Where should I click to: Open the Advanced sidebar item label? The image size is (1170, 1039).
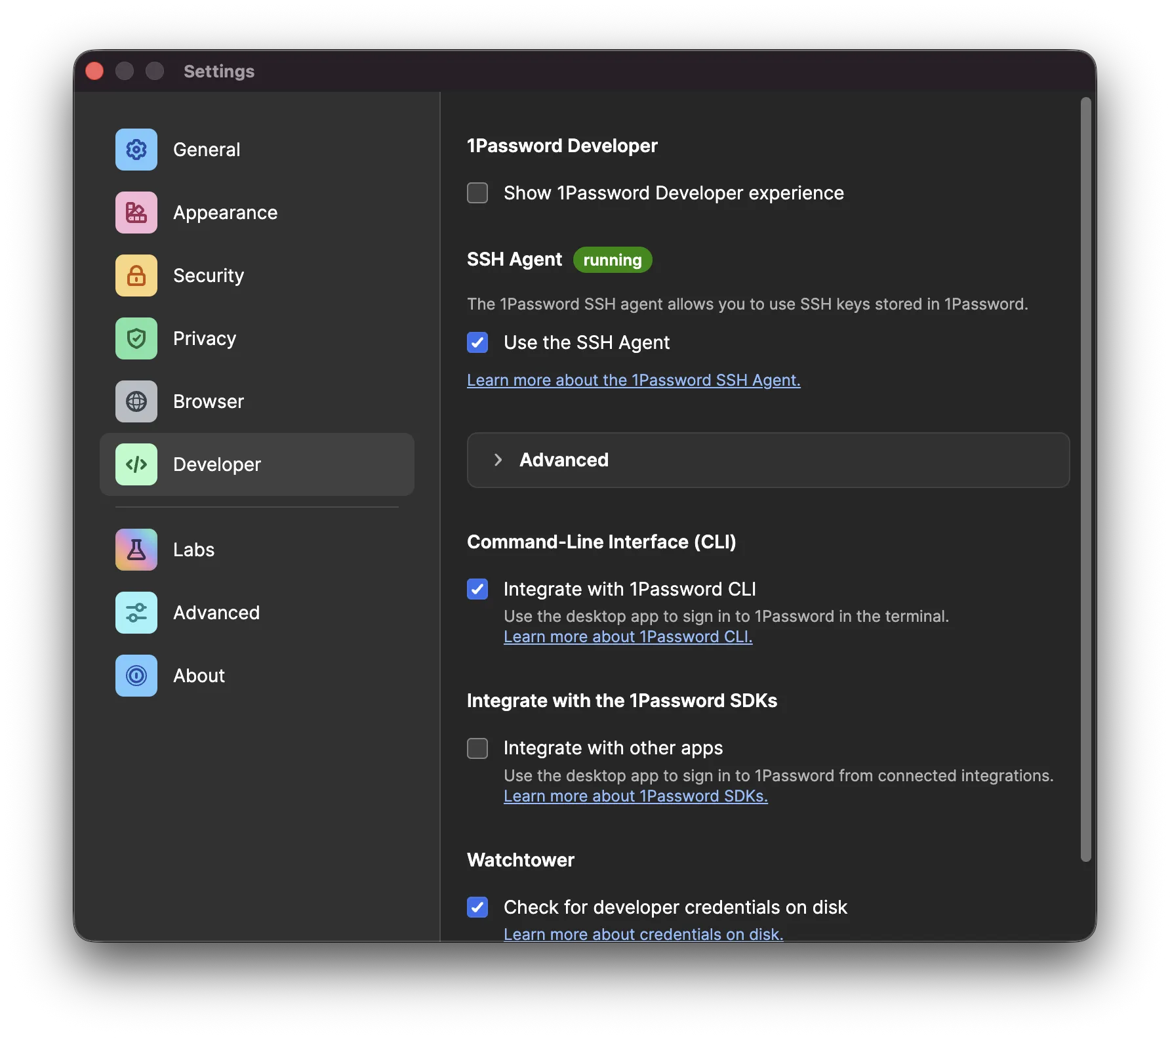[216, 613]
